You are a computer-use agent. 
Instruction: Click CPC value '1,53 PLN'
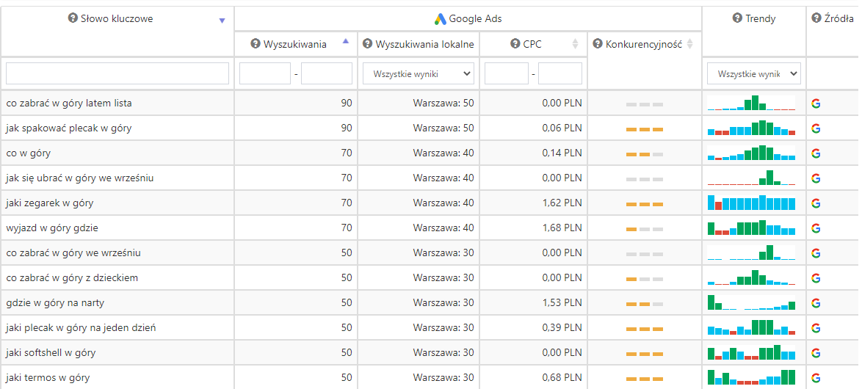562,303
